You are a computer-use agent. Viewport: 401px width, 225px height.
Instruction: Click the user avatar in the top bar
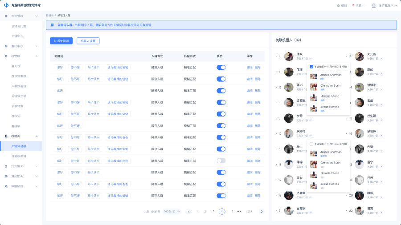pos(373,5)
